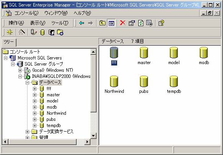Click the Export List toolbar icon
Screen dimensions: 223x155
(x=149, y=23)
